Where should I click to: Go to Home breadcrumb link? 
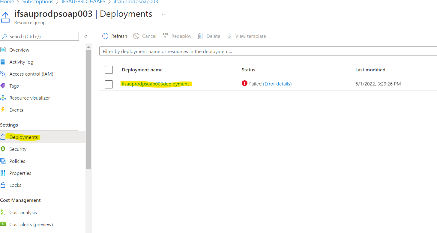[7, 2]
